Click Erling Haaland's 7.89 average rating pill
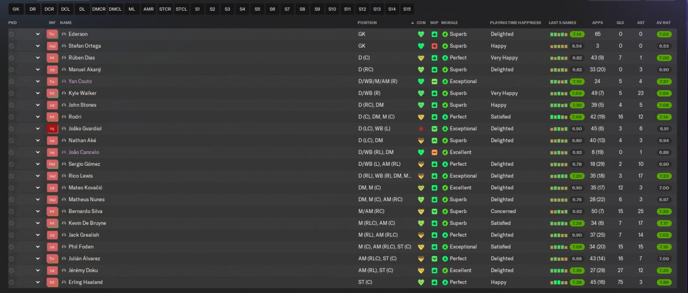688x293 pixels. click(x=664, y=282)
